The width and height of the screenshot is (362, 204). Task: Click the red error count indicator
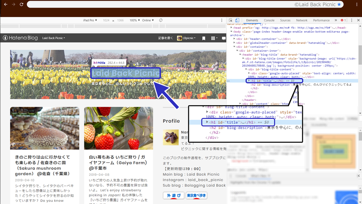point(343,20)
